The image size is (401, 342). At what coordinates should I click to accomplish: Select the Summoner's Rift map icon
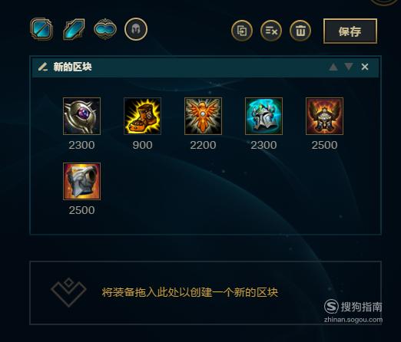pos(41,29)
